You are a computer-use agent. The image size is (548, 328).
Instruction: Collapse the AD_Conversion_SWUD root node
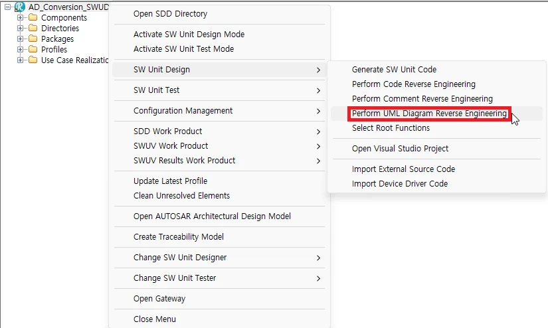pos(7,7)
